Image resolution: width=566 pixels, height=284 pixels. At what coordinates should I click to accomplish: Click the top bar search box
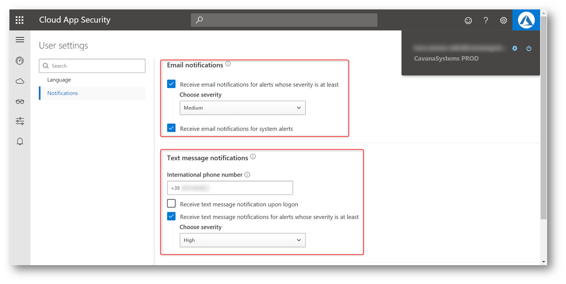(x=284, y=20)
